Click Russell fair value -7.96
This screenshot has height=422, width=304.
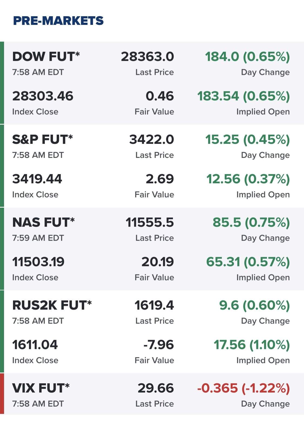point(159,345)
